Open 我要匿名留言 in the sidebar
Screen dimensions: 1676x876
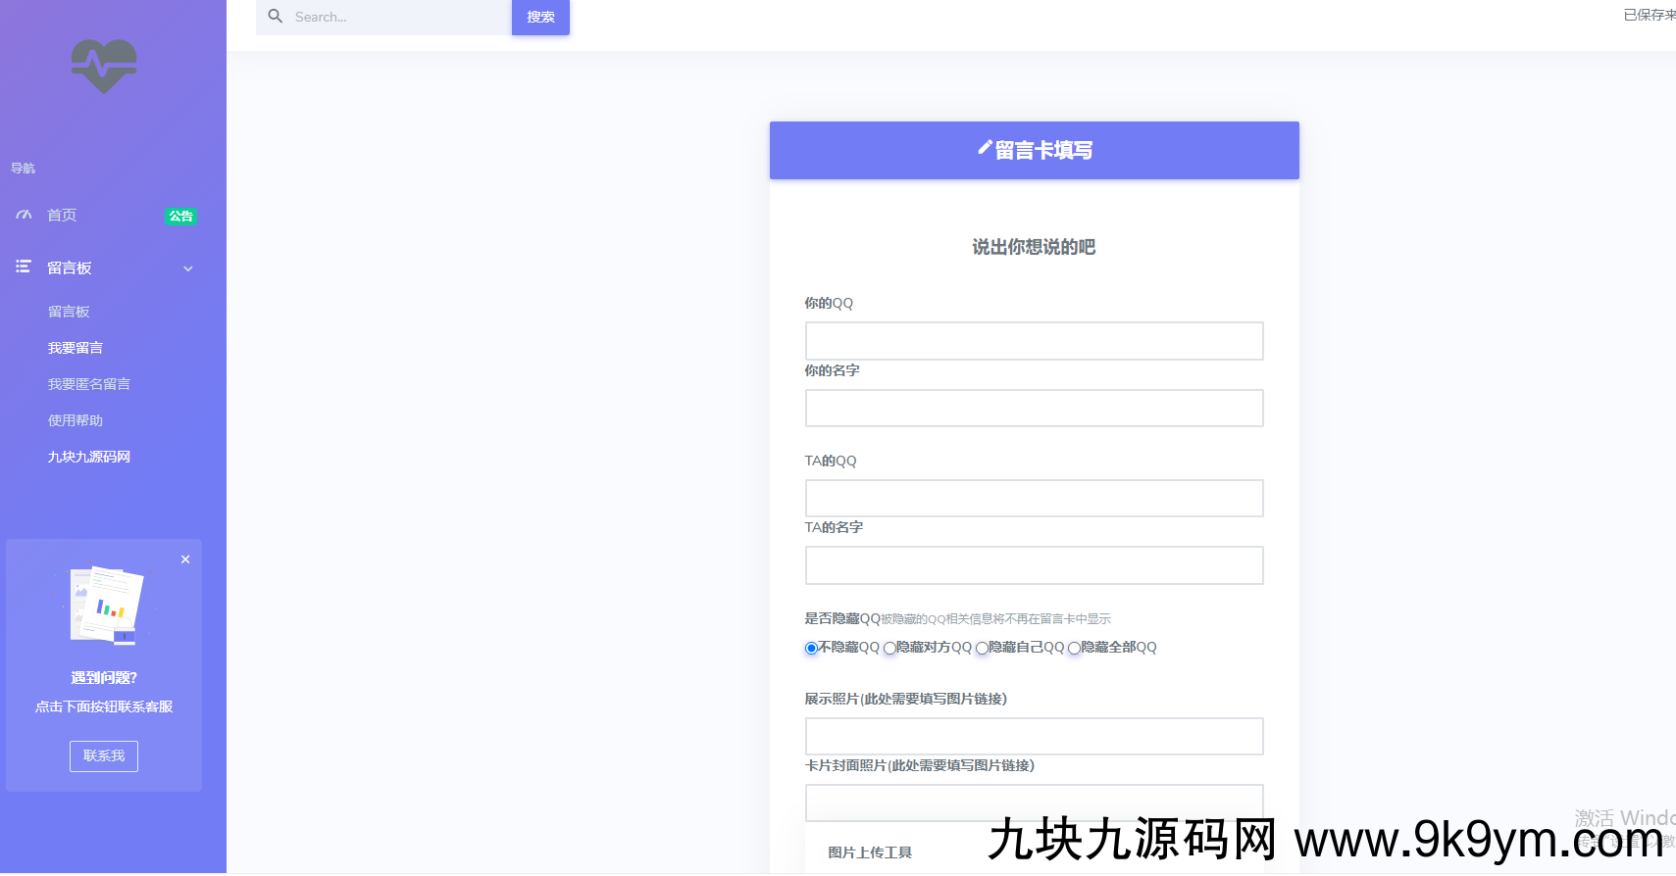(x=89, y=384)
